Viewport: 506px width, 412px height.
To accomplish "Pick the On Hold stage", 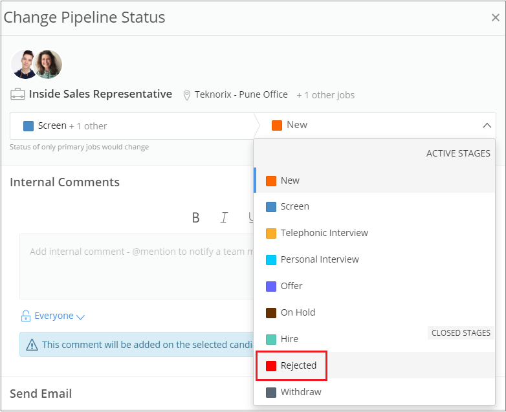I will point(298,312).
